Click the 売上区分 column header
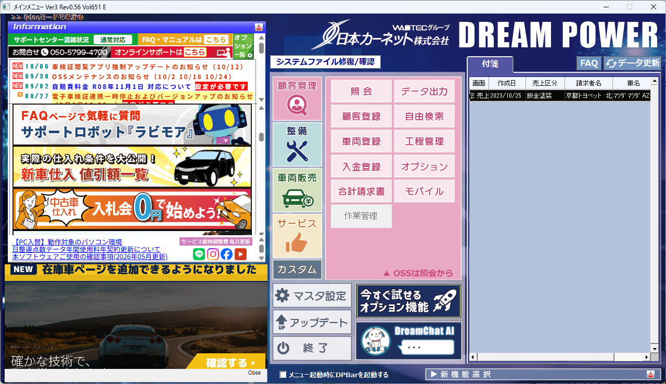The image size is (666, 384). click(x=545, y=83)
